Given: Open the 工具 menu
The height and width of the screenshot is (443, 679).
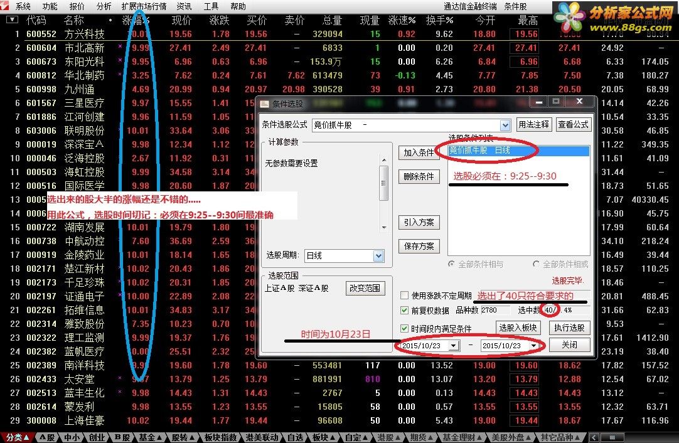Looking at the screenshot, I should (x=211, y=6).
